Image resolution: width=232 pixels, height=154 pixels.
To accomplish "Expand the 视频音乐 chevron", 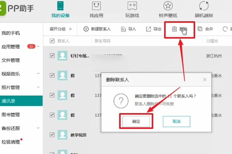I will point(38,73).
